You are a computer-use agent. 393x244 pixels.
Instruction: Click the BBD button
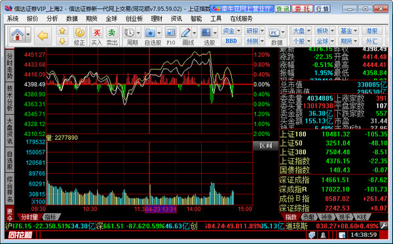point(231,41)
